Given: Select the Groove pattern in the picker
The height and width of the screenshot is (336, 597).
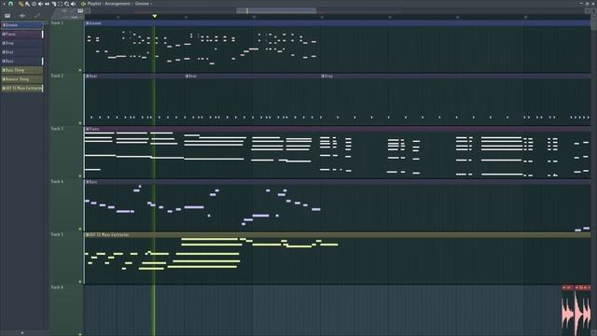Looking at the screenshot, I should (x=22, y=25).
